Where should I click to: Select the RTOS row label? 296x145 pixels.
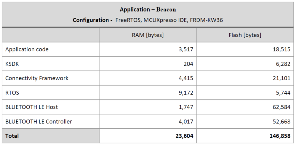[12, 93]
